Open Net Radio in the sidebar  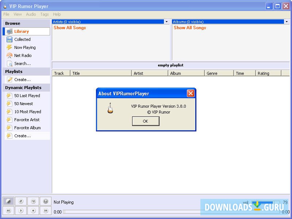pyautogui.click(x=26, y=55)
